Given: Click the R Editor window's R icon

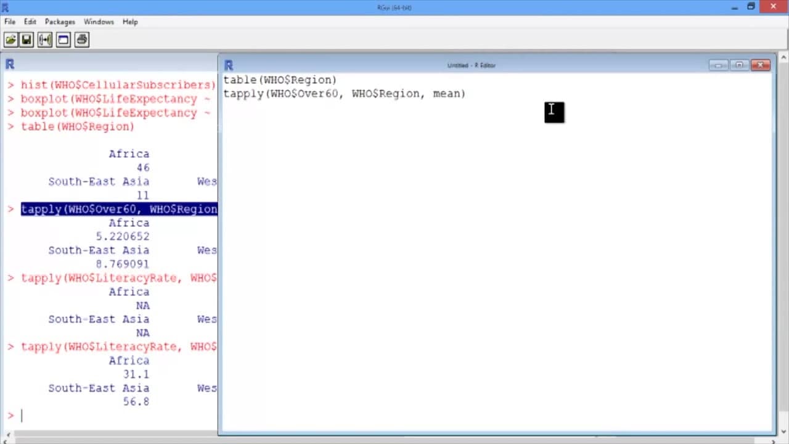Looking at the screenshot, I should [229, 65].
